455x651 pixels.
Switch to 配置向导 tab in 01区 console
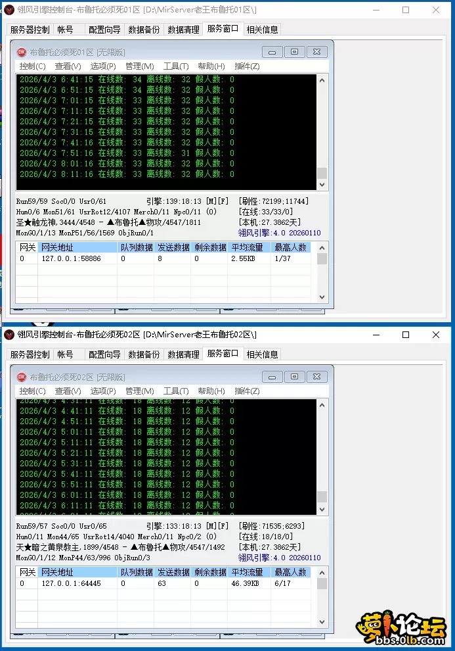[x=104, y=30]
